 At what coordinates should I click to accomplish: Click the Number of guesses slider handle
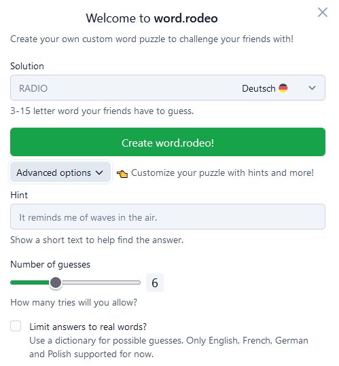(x=56, y=282)
